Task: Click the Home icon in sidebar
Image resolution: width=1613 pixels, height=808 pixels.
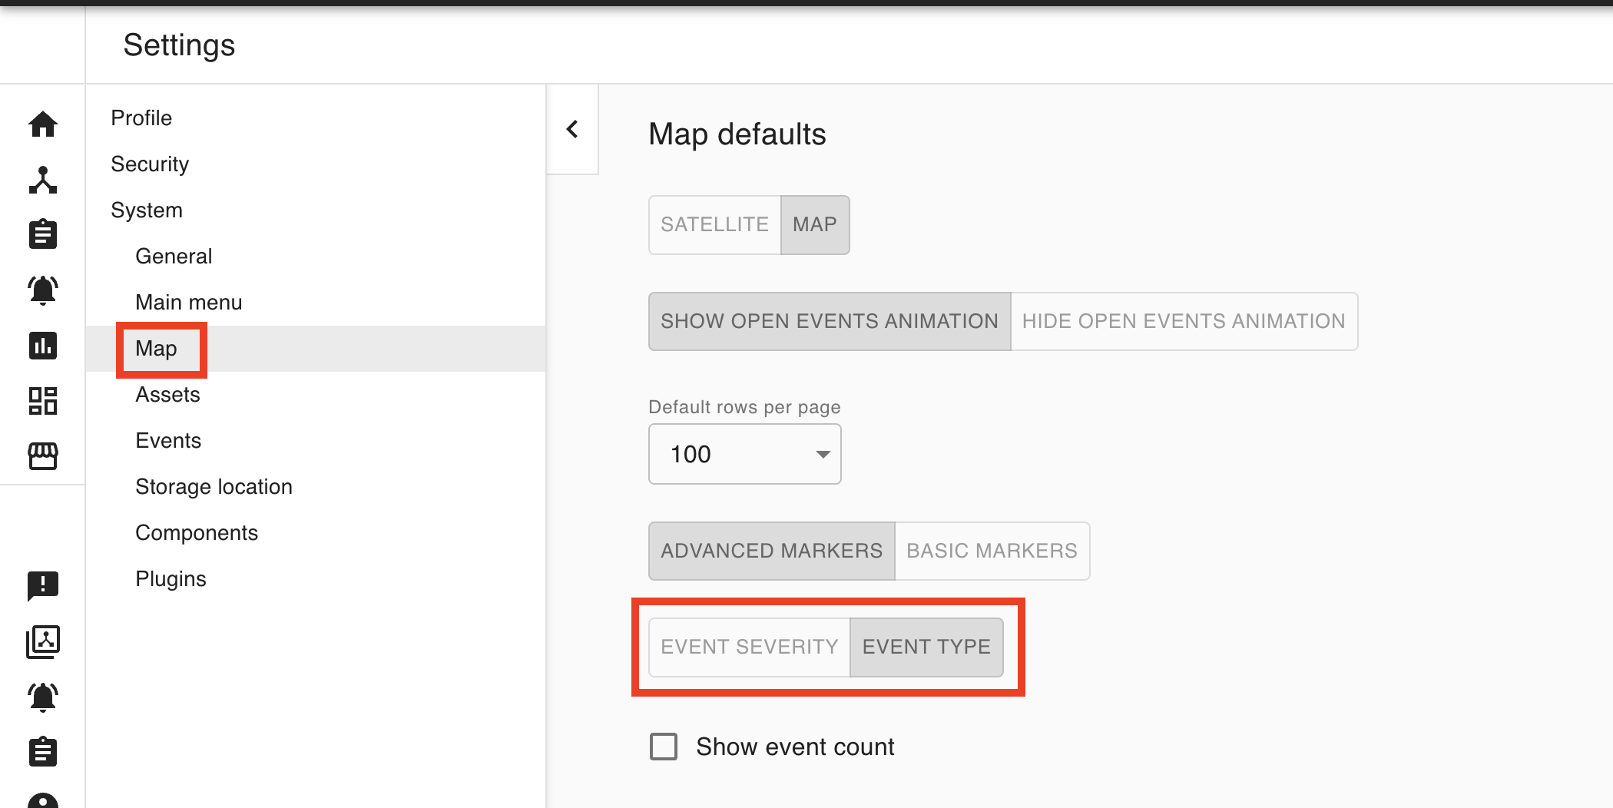Action: pos(43,124)
